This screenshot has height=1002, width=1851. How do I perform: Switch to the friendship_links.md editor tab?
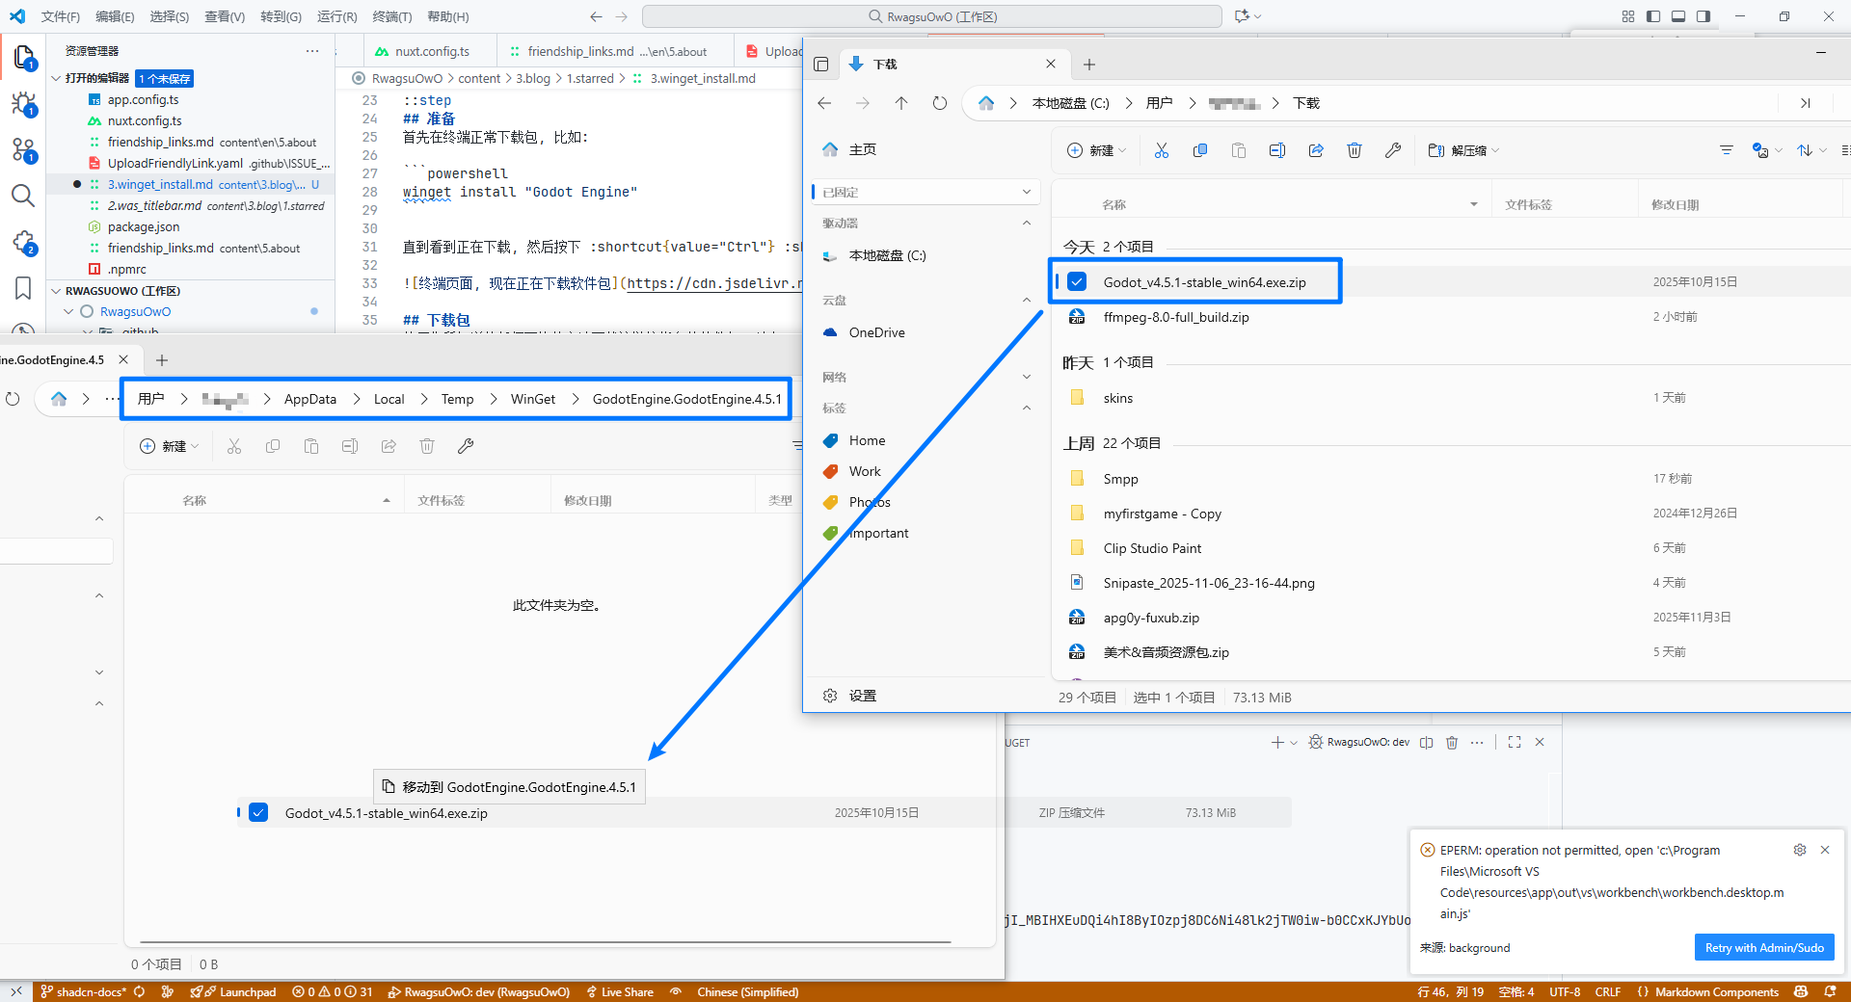click(x=615, y=51)
